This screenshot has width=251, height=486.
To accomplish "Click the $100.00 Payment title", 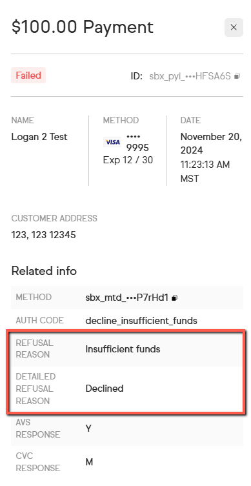I will (83, 27).
